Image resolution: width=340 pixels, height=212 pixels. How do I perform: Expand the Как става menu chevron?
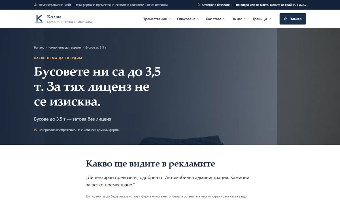(224, 19)
